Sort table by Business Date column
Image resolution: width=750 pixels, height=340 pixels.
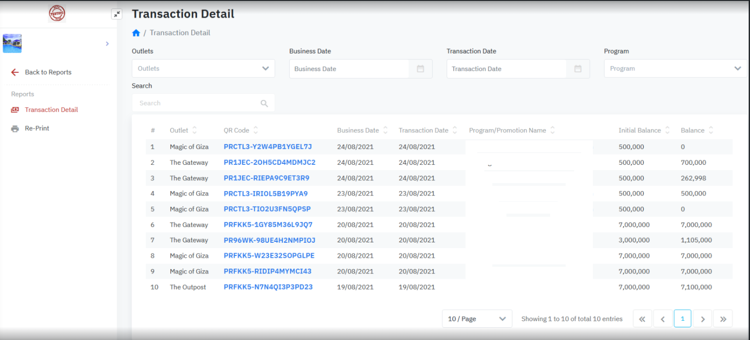point(385,131)
